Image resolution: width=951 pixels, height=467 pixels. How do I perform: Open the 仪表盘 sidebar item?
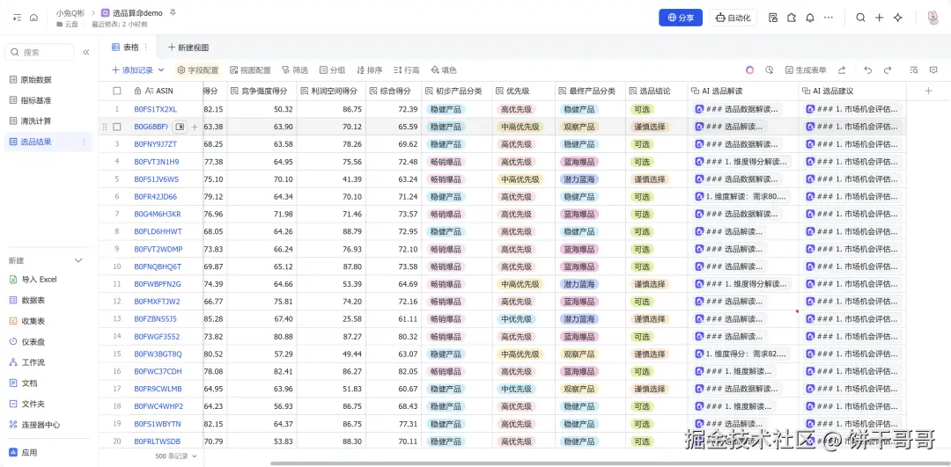click(33, 341)
